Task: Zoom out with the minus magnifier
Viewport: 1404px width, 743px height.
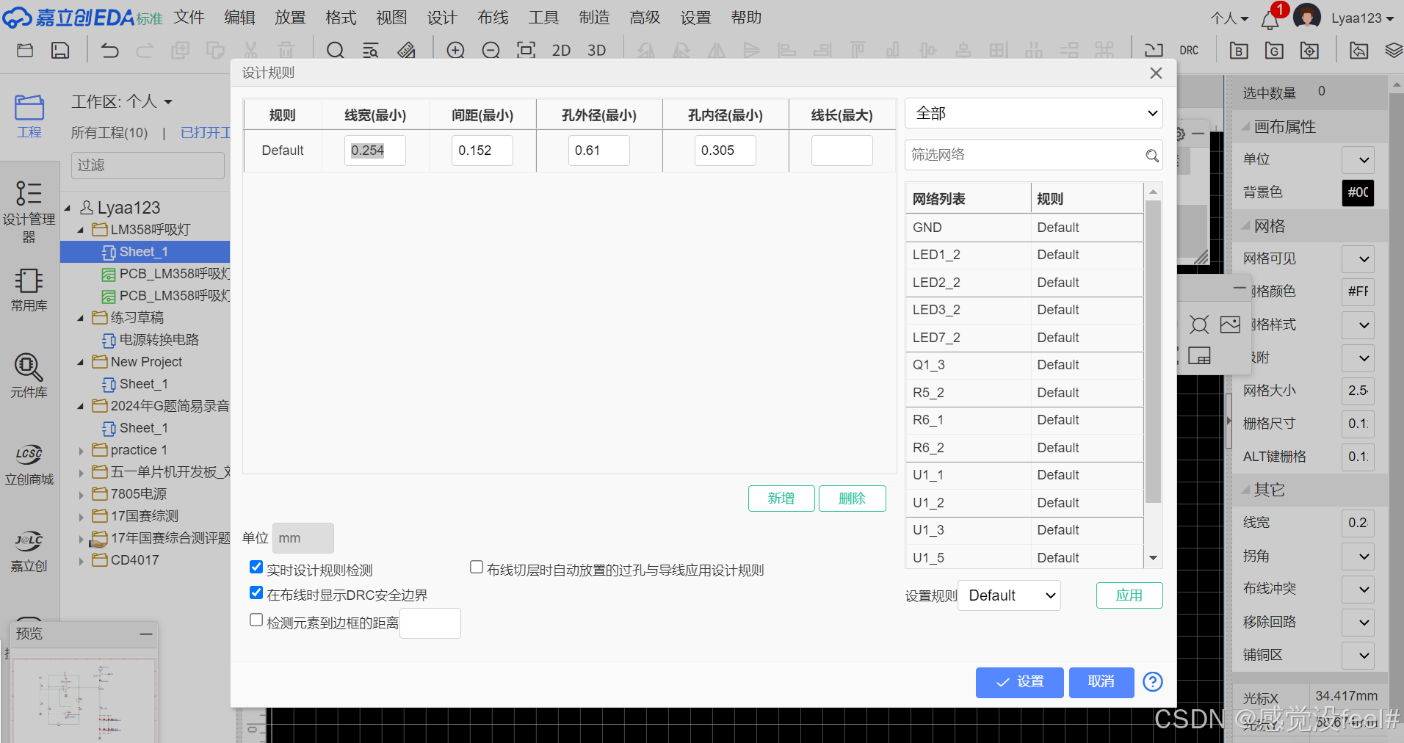Action: click(x=491, y=50)
